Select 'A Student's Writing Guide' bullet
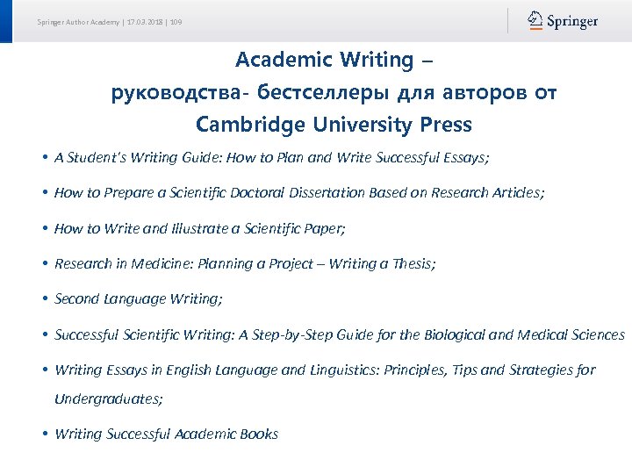The height and width of the screenshot is (474, 632). [271, 157]
